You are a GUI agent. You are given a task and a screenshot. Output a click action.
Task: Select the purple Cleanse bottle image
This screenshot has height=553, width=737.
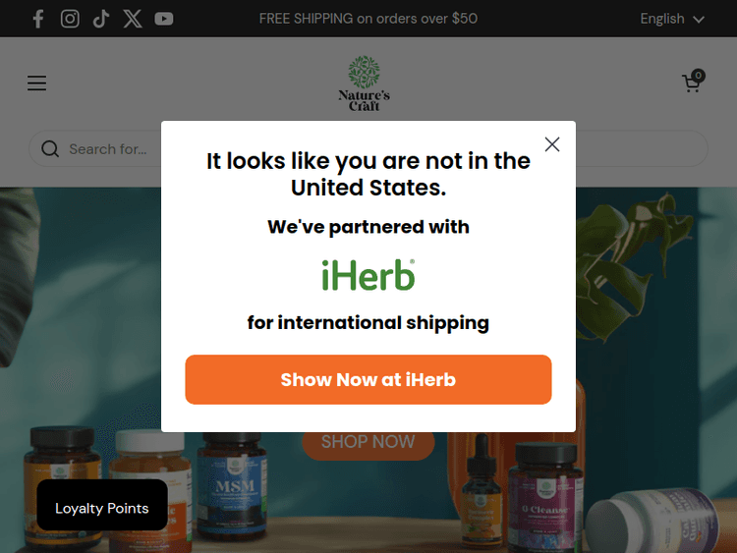[x=545, y=498]
